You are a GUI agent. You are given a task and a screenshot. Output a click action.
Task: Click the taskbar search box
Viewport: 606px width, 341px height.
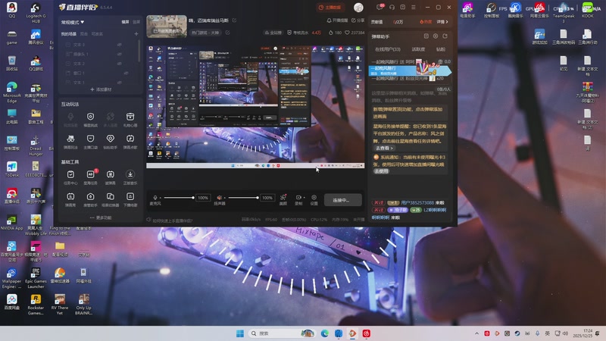pyautogui.click(x=281, y=333)
